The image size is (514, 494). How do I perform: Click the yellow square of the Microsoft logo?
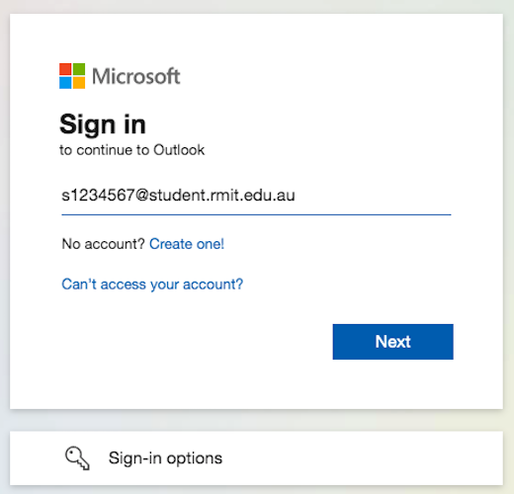pos(79,83)
